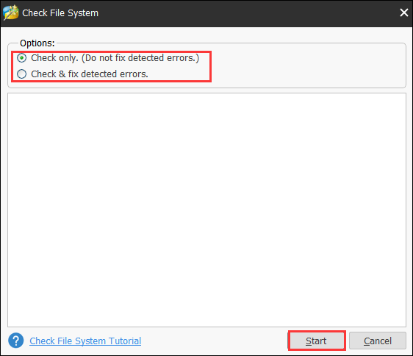Choose the read-only check mode option

[x=21, y=58]
